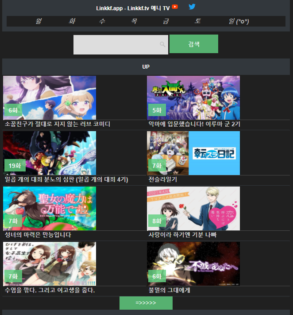This screenshot has width=293, height=315.
Task: Open the 전슬라일기 thumbnail
Action: [x=193, y=153]
